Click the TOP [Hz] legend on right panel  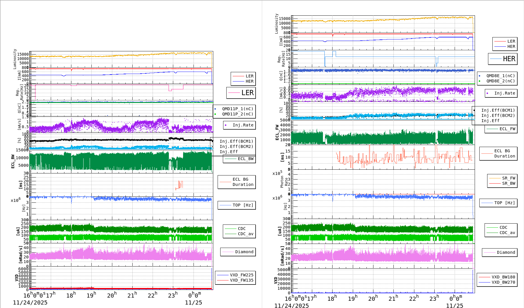pyautogui.click(x=498, y=203)
